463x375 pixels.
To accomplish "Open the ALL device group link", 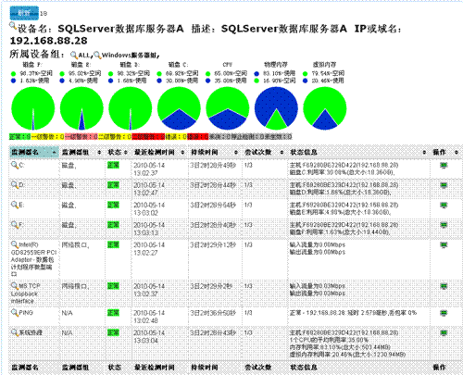I will [85, 56].
